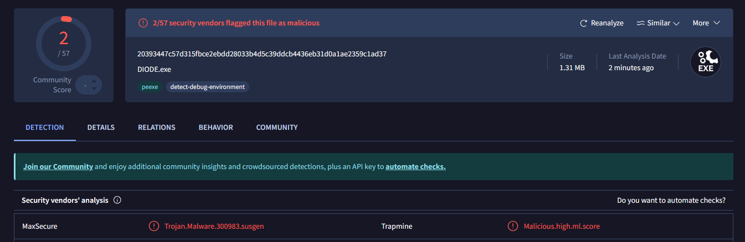Image resolution: width=745 pixels, height=242 pixels.
Task: Select the BEHAVIOR tab
Action: pyautogui.click(x=216, y=128)
